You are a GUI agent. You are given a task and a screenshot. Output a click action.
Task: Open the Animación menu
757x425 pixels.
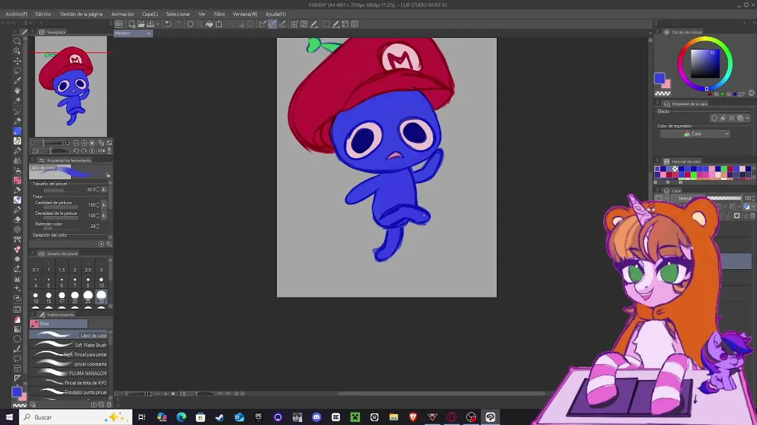122,14
